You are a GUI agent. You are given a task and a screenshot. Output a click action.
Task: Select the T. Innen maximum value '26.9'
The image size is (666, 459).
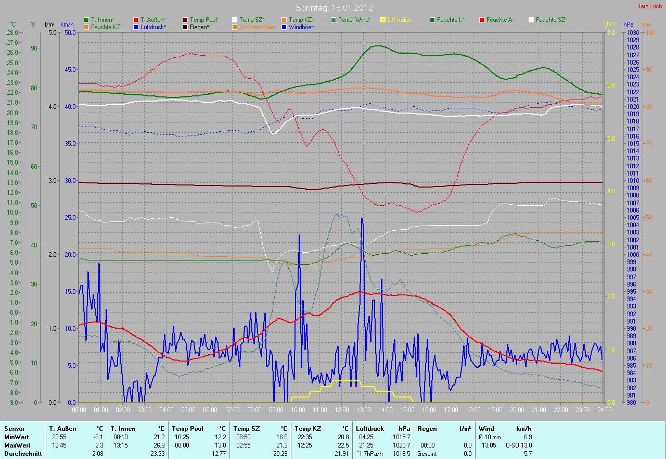point(159,445)
